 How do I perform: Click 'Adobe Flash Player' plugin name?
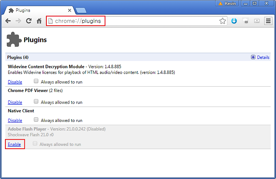27,129
